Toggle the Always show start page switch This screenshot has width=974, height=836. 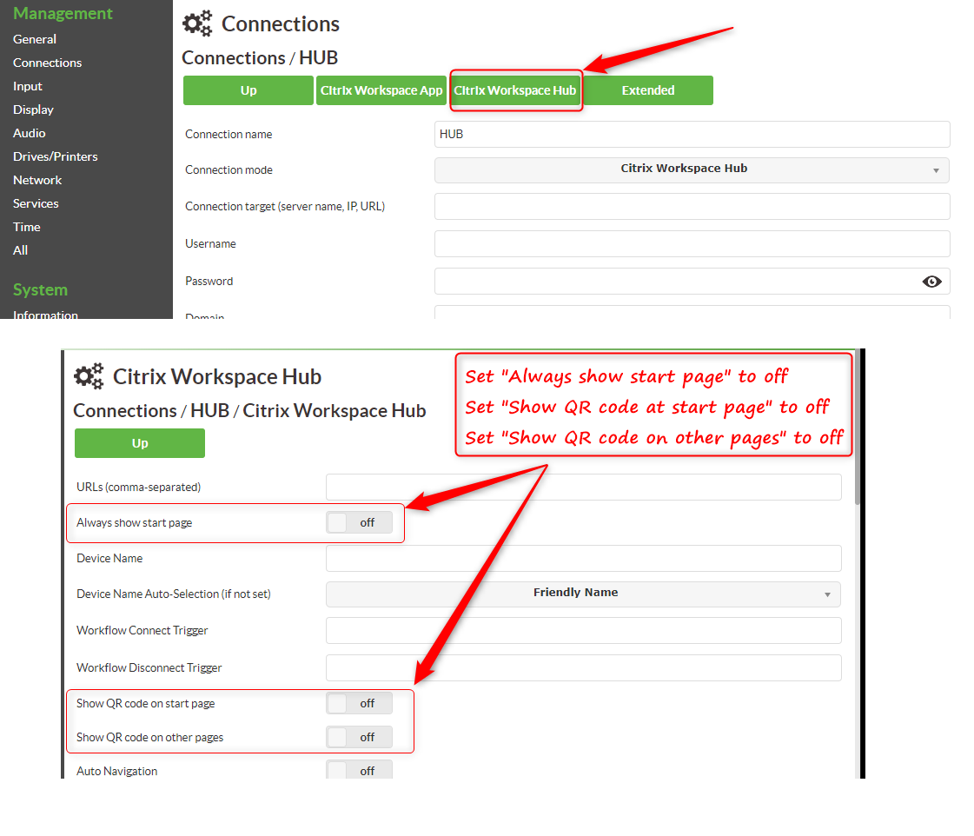click(359, 522)
